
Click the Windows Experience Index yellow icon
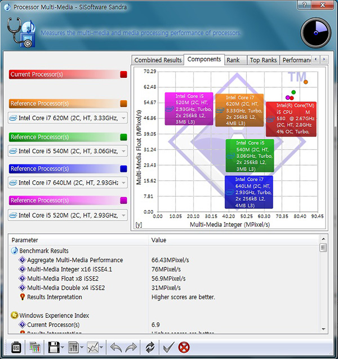tap(15, 315)
